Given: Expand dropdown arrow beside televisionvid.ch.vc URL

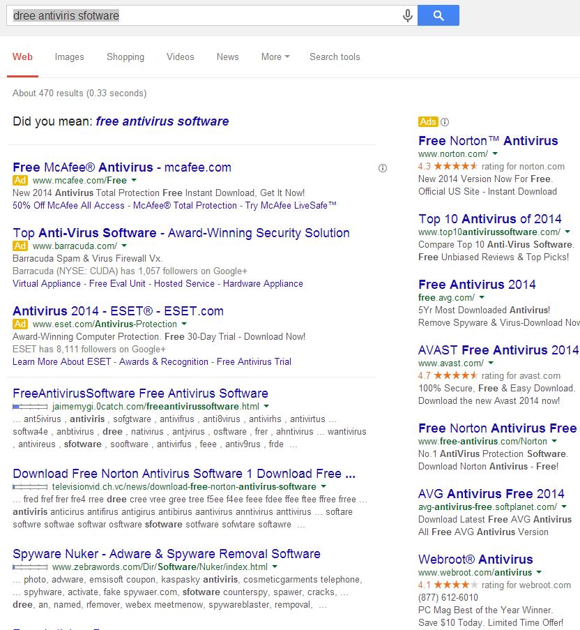Looking at the screenshot, I should [x=323, y=486].
